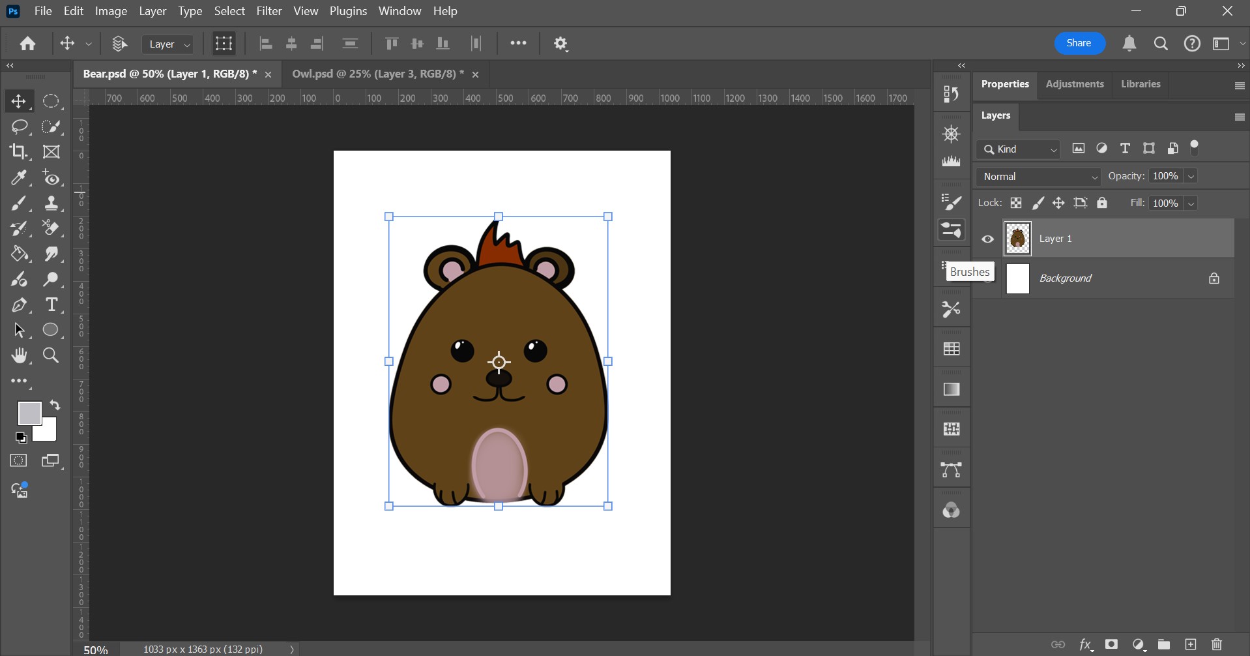The height and width of the screenshot is (656, 1250).
Task: Open the background color swatch
Action: click(48, 433)
